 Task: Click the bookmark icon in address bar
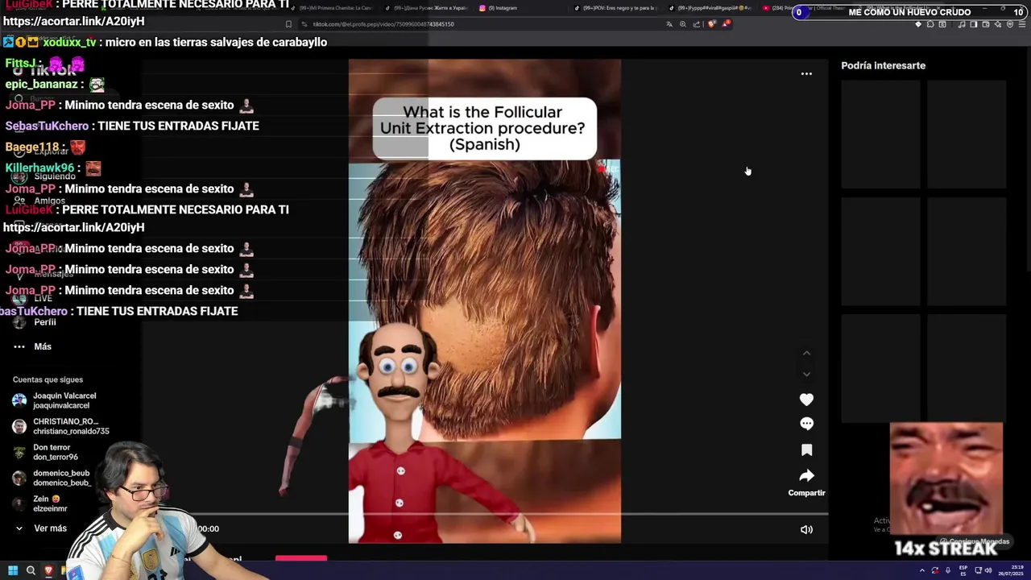pos(288,24)
